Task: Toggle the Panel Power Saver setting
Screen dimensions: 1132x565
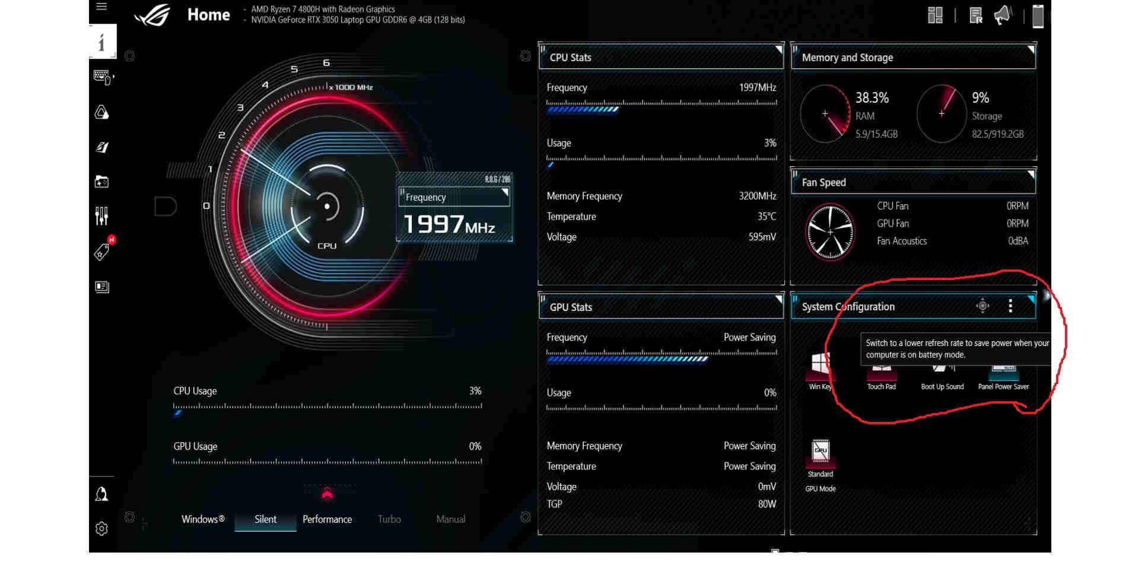Action: click(1003, 377)
